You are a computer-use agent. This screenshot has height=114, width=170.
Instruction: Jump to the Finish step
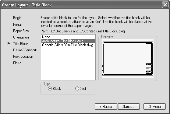coord(17,63)
